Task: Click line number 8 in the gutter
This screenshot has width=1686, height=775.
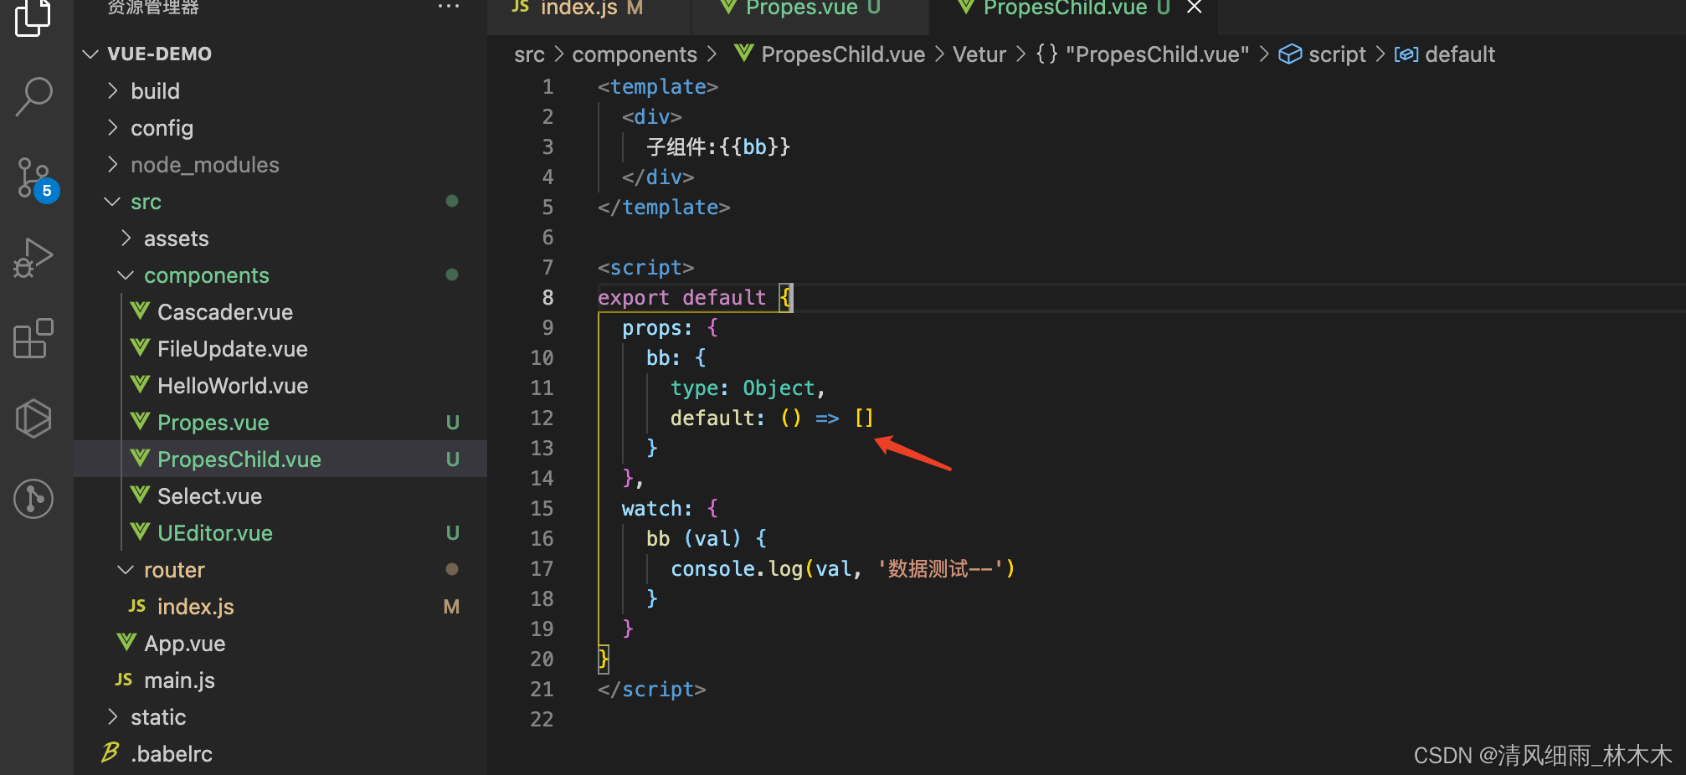Action: (547, 297)
